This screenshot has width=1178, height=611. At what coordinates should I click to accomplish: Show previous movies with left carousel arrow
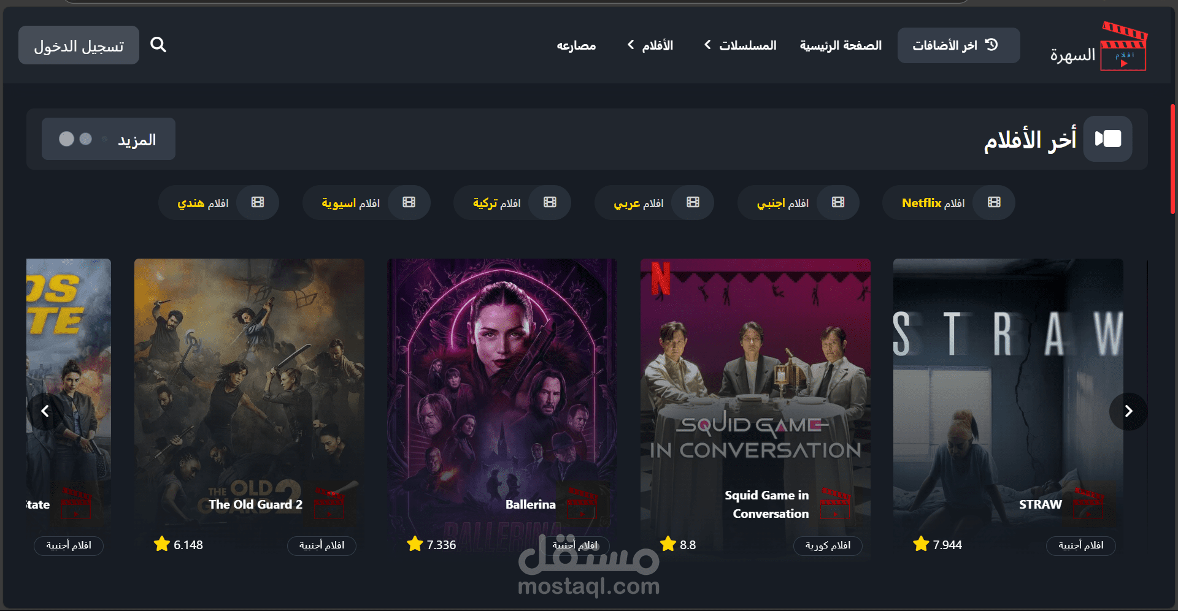pyautogui.click(x=45, y=411)
